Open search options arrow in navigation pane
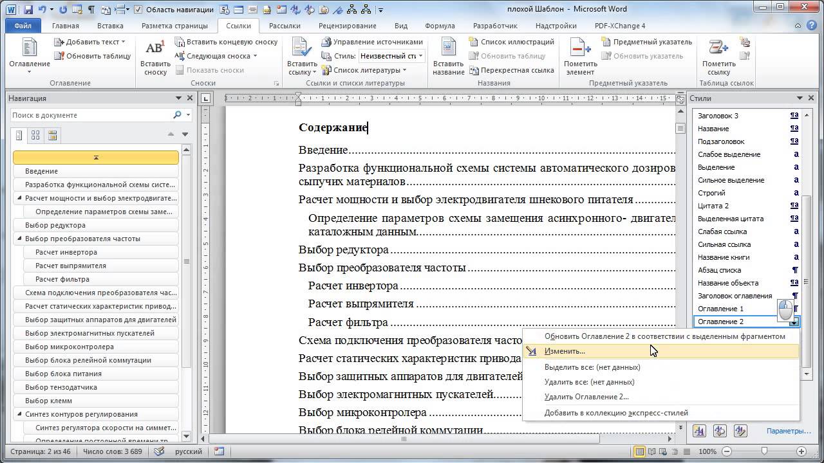This screenshot has width=824, height=463. (189, 115)
